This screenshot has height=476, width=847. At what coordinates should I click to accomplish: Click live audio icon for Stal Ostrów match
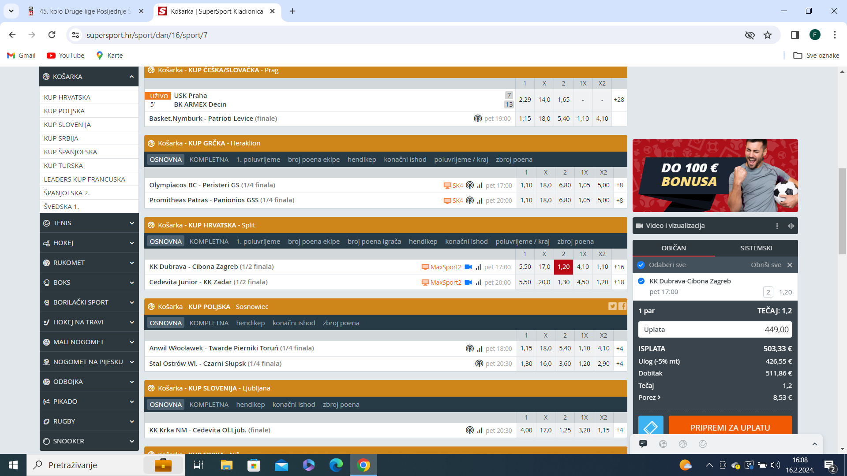click(x=479, y=364)
